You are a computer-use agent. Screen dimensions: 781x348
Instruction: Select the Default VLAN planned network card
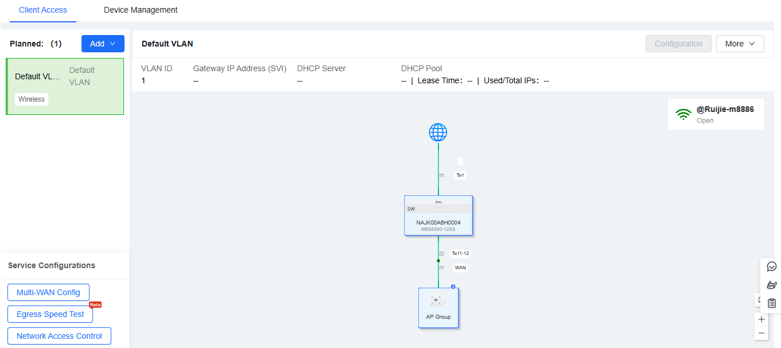[x=65, y=86]
